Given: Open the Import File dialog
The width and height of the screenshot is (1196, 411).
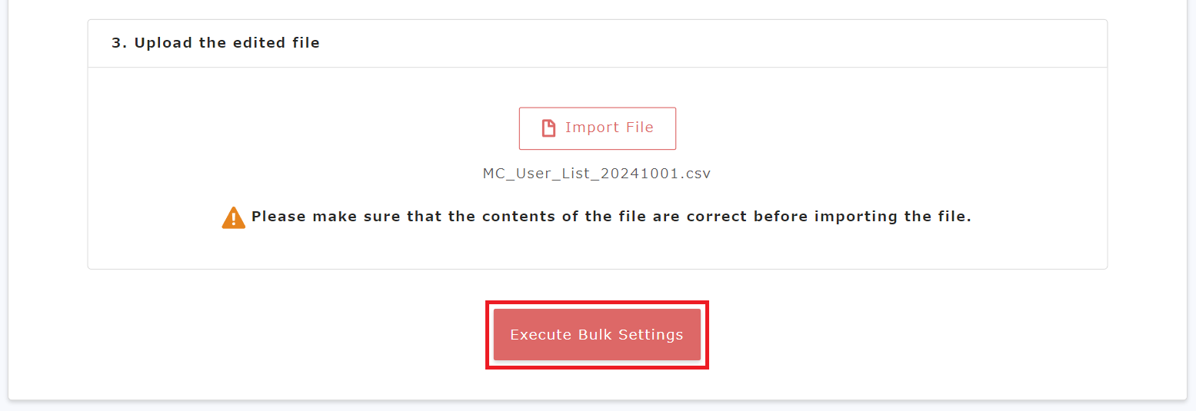Looking at the screenshot, I should (597, 128).
